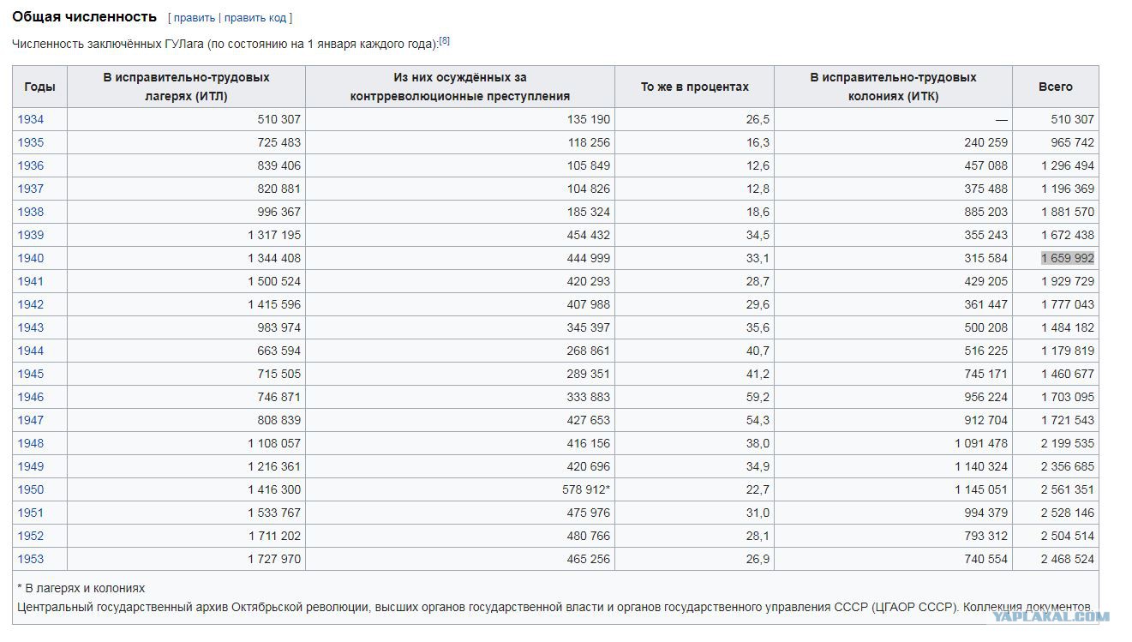
Task: Click the "править" edit link
Action: click(x=194, y=18)
